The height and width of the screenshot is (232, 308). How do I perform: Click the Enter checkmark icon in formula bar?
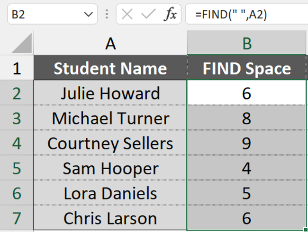(148, 15)
